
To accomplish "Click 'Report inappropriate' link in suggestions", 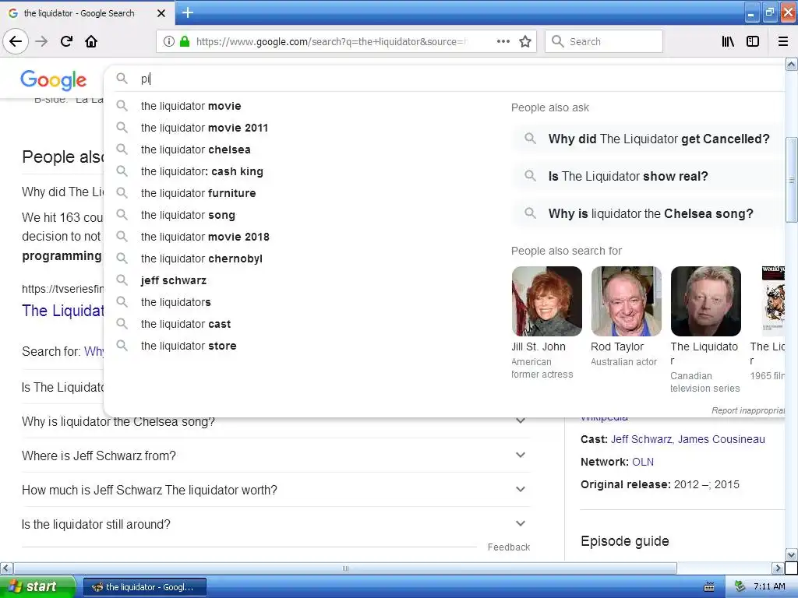I will point(747,410).
